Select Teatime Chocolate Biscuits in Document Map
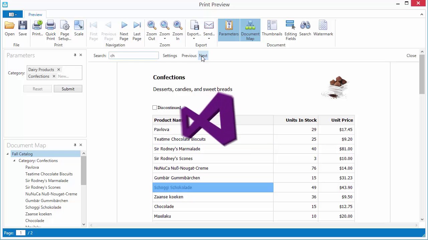The height and width of the screenshot is (240, 428). (49, 174)
